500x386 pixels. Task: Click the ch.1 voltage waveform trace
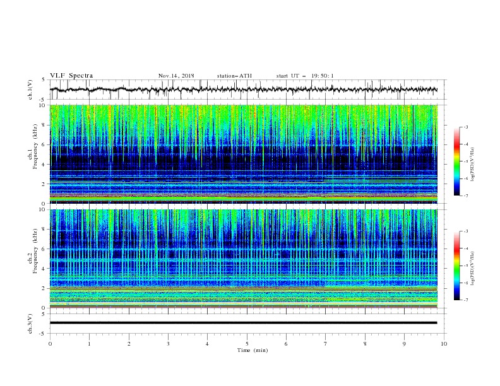click(243, 90)
